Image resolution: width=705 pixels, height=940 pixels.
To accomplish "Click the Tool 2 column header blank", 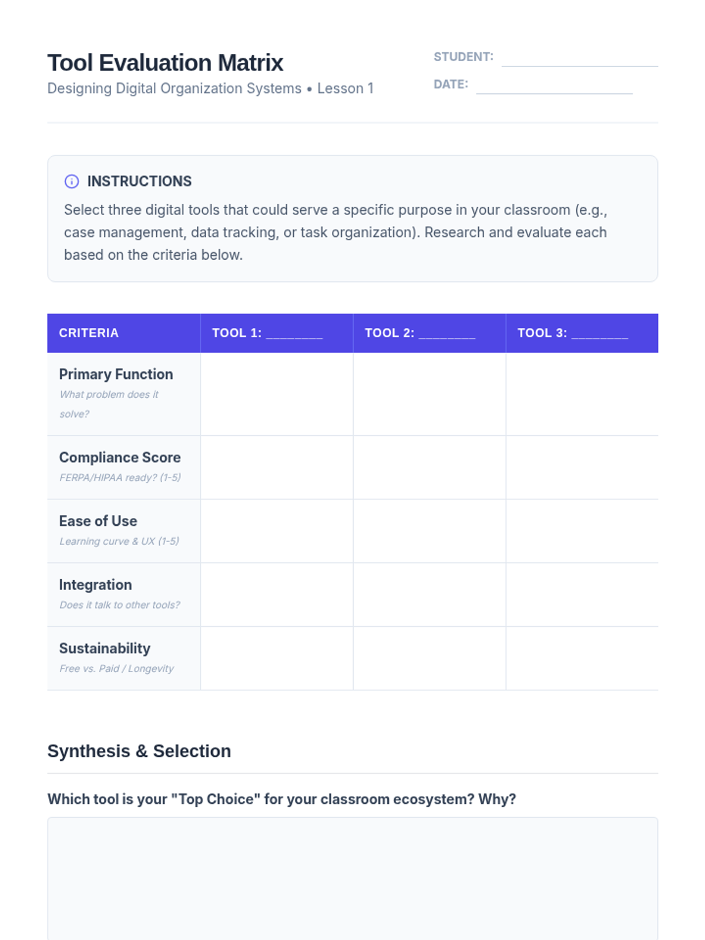I will coord(447,334).
